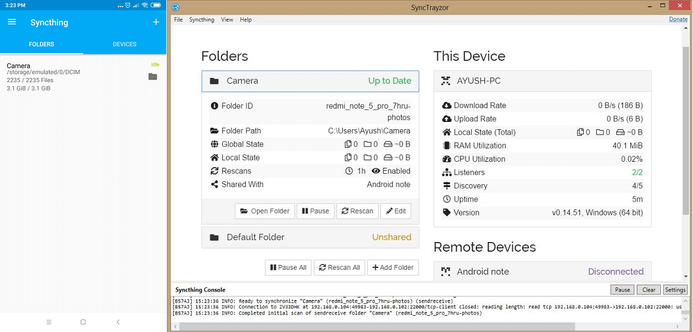Click the Donate link

(678, 19)
